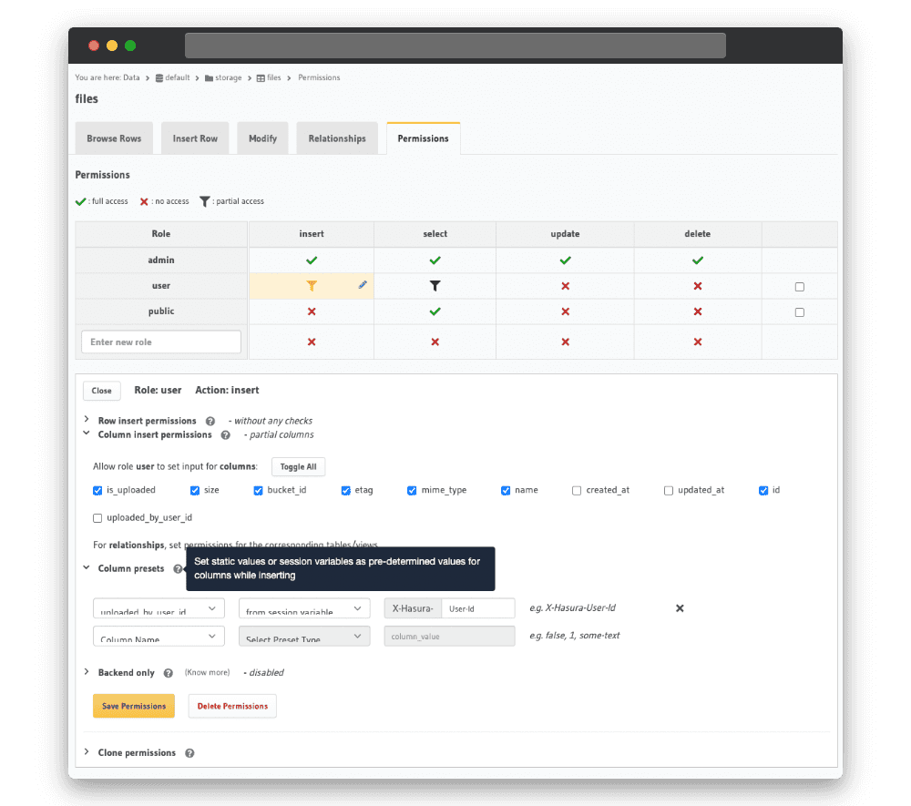Screen dimensions: 911x806
Task: Expand the Clone permissions section
Action: [87, 752]
